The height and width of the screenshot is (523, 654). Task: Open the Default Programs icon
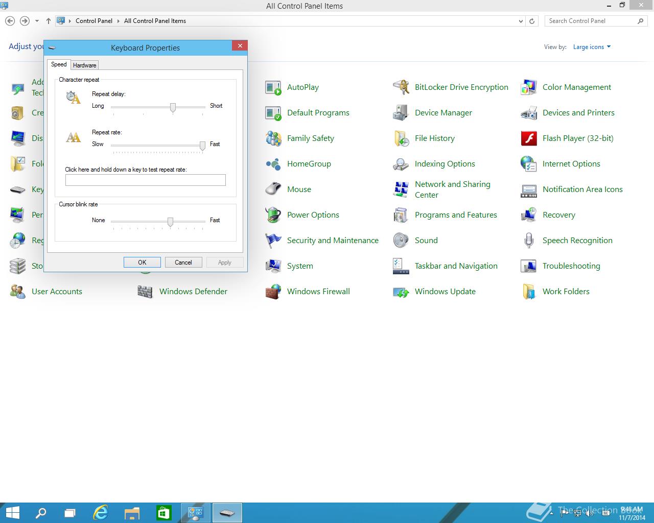273,113
